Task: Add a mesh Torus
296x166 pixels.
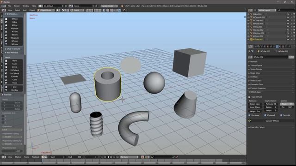Action: (13, 83)
